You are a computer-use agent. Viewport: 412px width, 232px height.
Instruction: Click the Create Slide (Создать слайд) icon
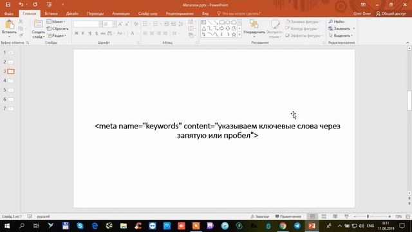39,24
